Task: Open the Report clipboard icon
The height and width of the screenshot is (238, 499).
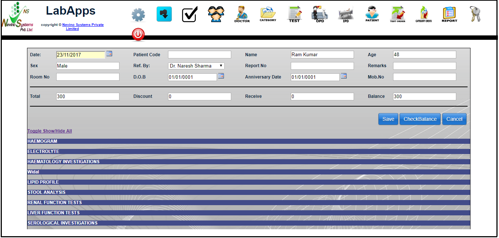Action: pyautogui.click(x=449, y=14)
